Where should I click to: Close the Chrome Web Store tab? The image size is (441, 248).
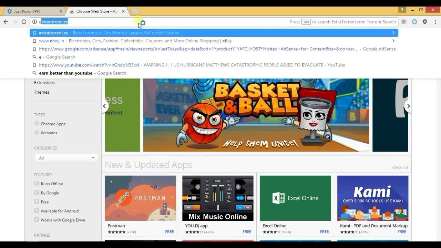123,11
